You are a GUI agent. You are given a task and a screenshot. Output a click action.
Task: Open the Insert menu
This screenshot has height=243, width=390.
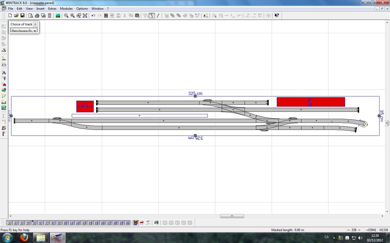coord(40,9)
